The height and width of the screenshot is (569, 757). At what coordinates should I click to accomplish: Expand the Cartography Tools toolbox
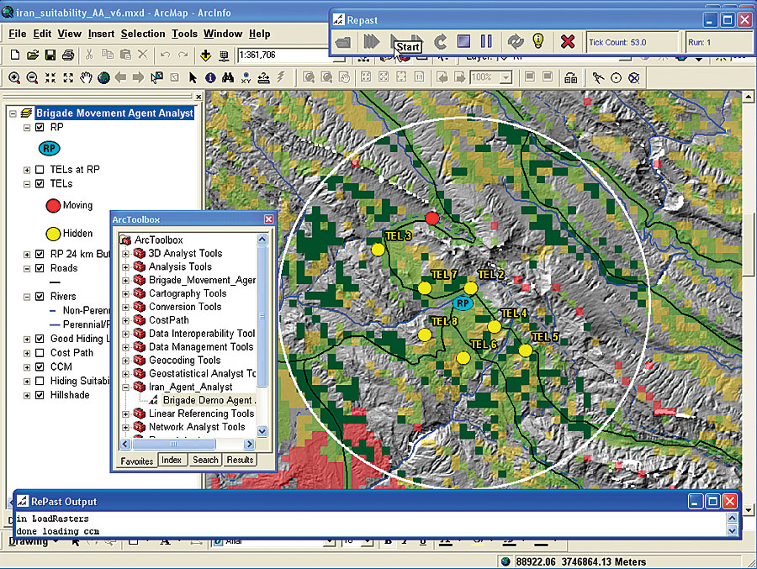pyautogui.click(x=125, y=294)
